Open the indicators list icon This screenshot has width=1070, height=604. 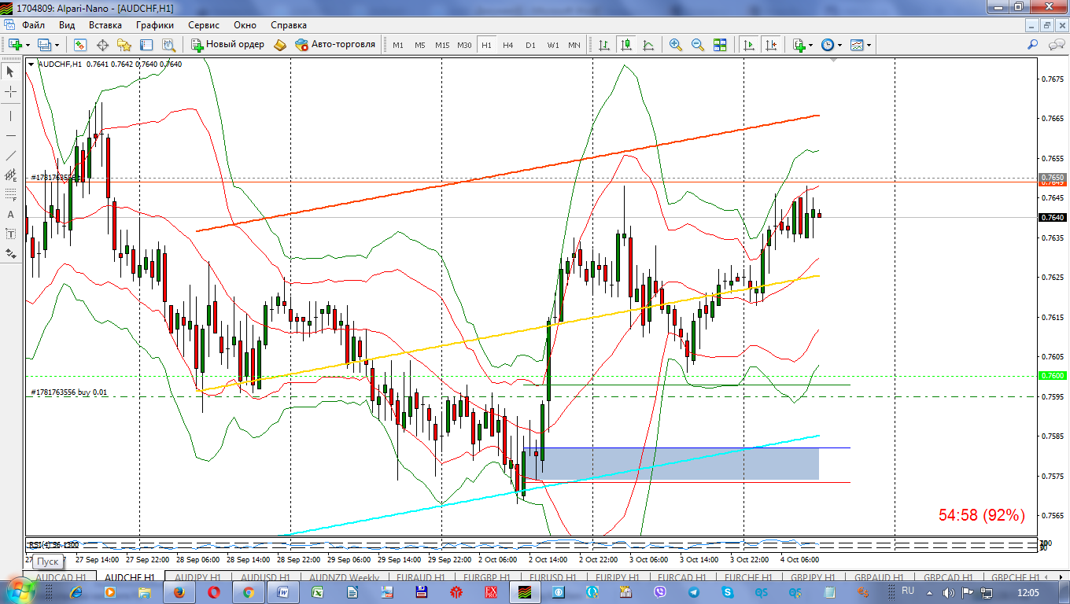799,45
